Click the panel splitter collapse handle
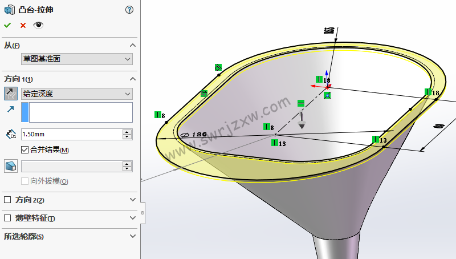This screenshot has height=259, width=456. pos(142,213)
